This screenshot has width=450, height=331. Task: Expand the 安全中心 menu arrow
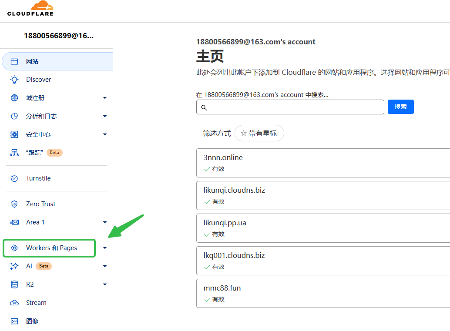point(105,135)
